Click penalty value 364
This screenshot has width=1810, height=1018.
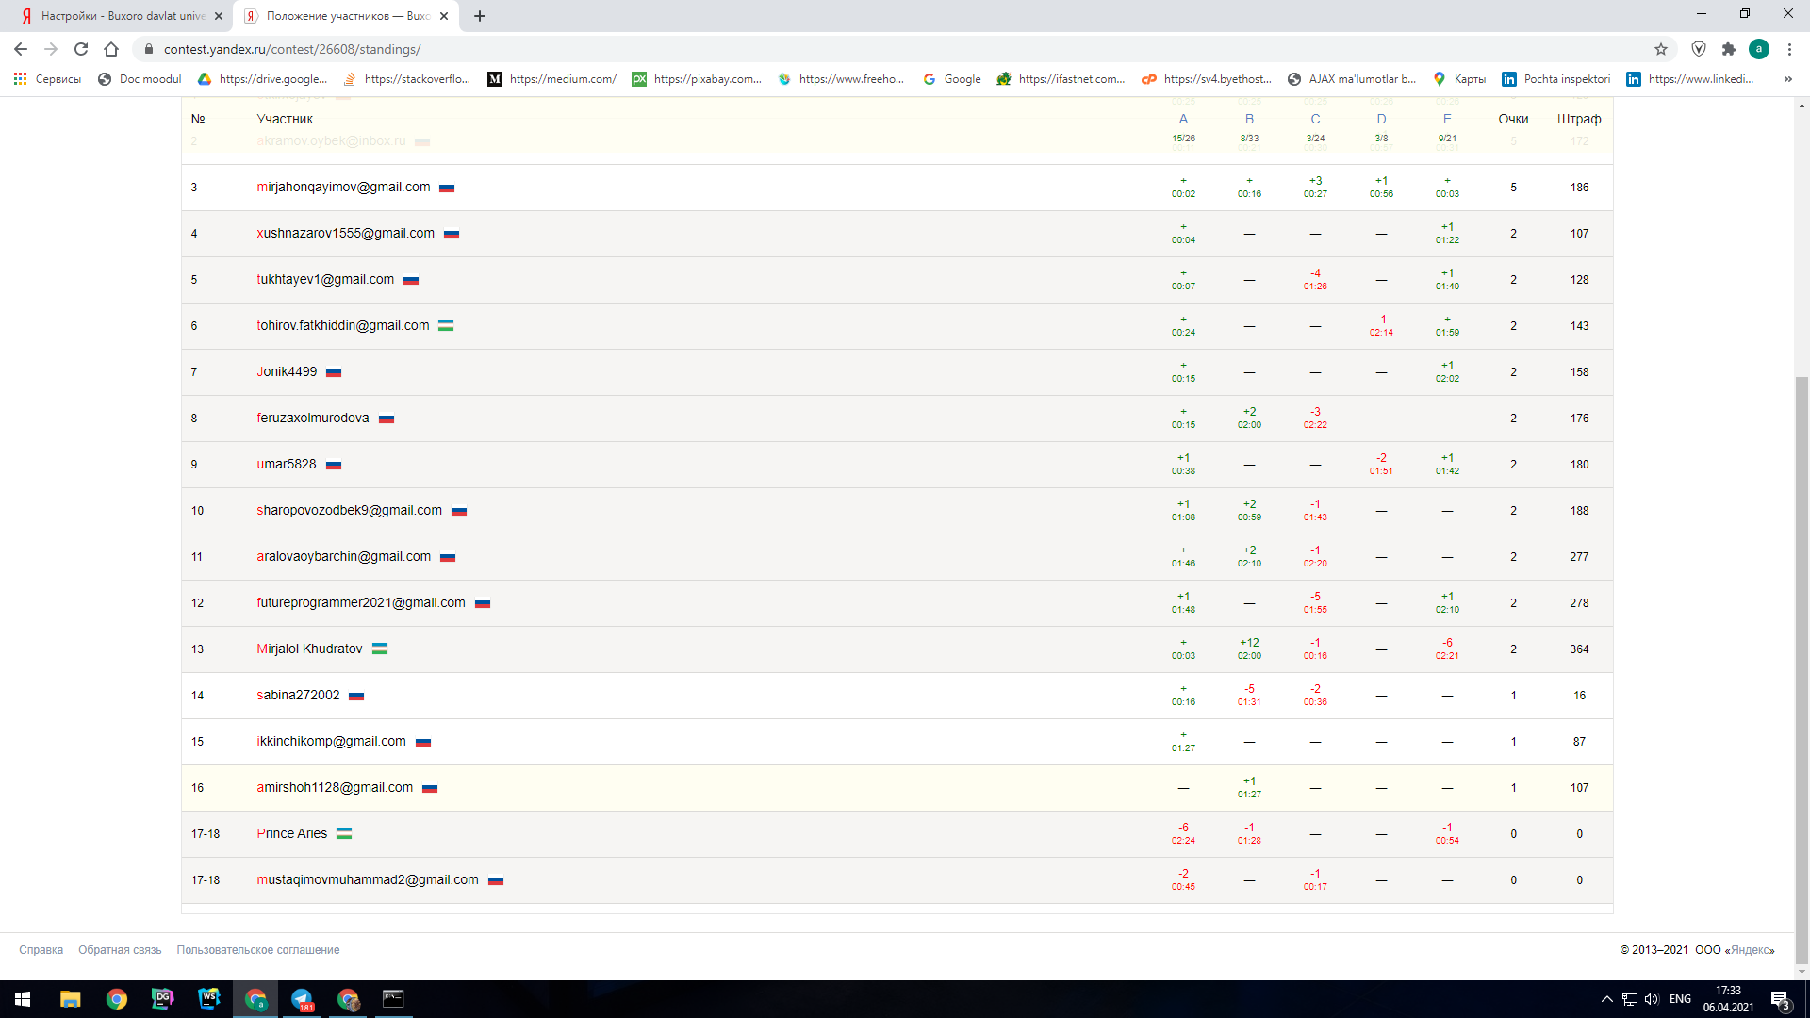(x=1579, y=649)
